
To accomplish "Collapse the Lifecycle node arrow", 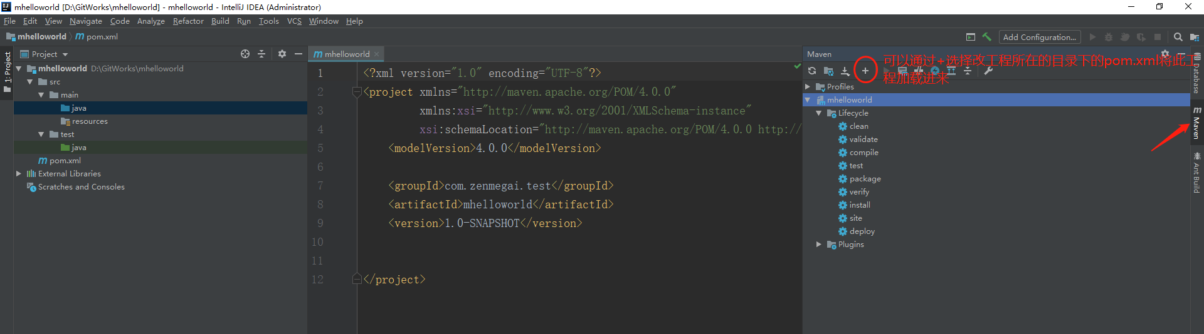I will pos(819,113).
